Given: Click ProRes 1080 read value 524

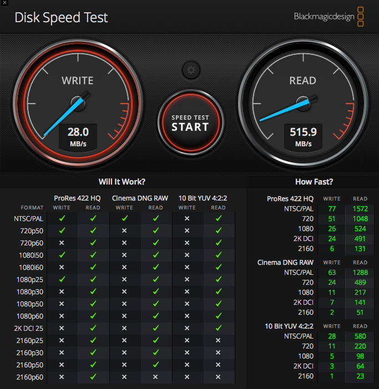Looking at the screenshot, I should [x=360, y=229].
